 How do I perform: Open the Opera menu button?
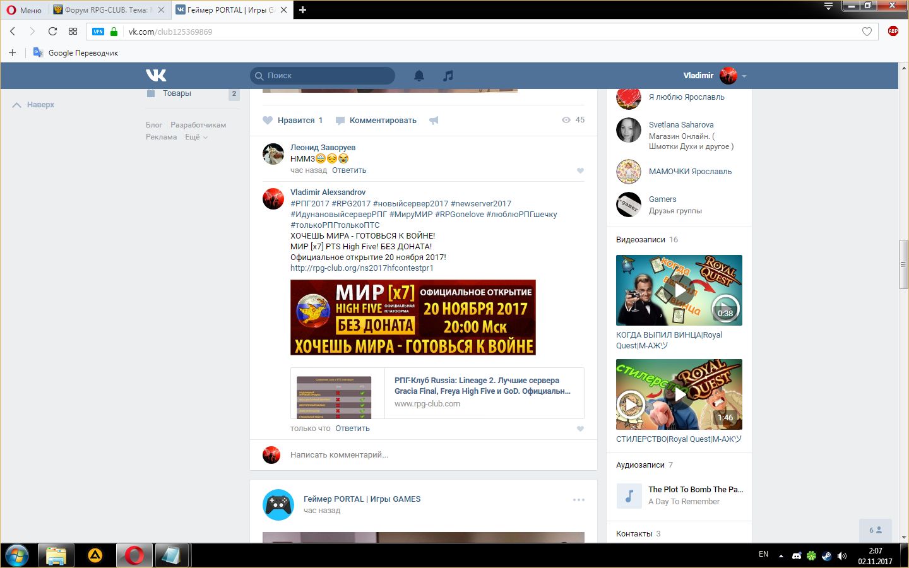24,10
